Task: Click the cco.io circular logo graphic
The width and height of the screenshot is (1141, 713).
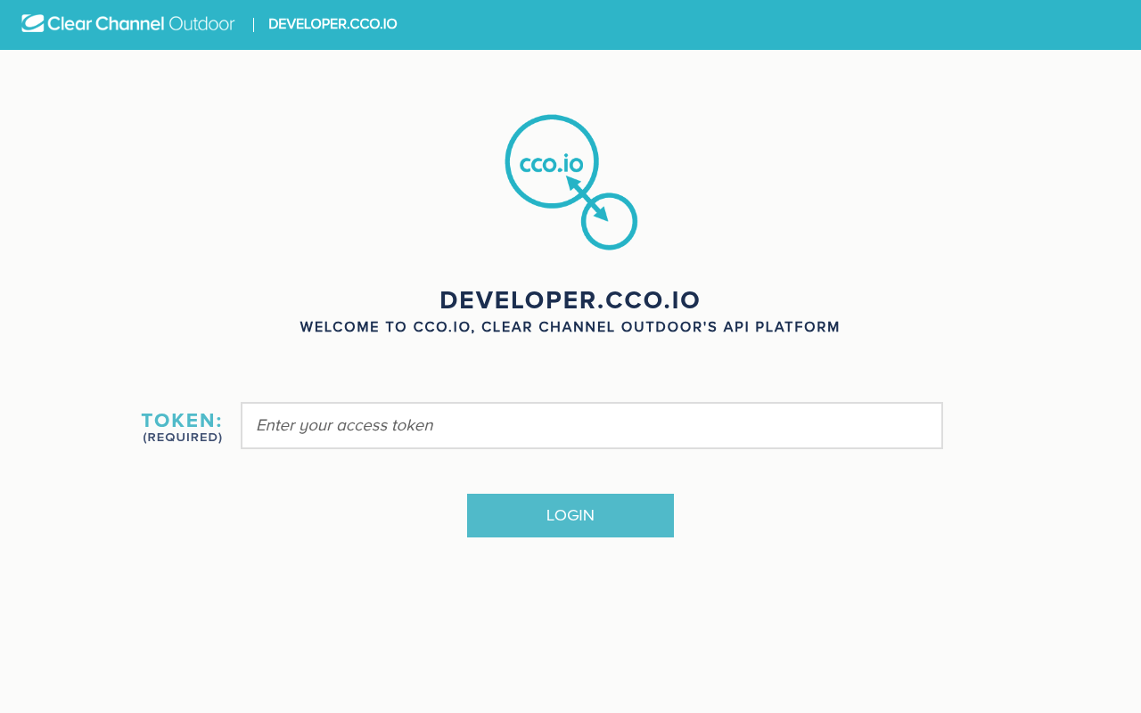Action: click(570, 182)
